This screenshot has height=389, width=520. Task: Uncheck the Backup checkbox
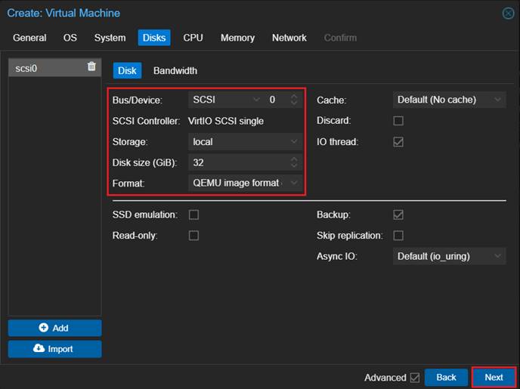398,215
